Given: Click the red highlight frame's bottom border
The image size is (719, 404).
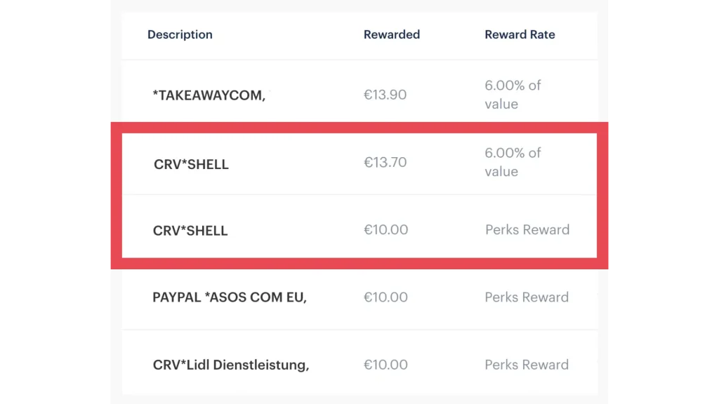Looking at the screenshot, I should coord(359,263).
